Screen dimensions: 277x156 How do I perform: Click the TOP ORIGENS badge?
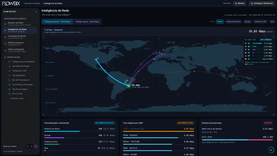(266, 39)
